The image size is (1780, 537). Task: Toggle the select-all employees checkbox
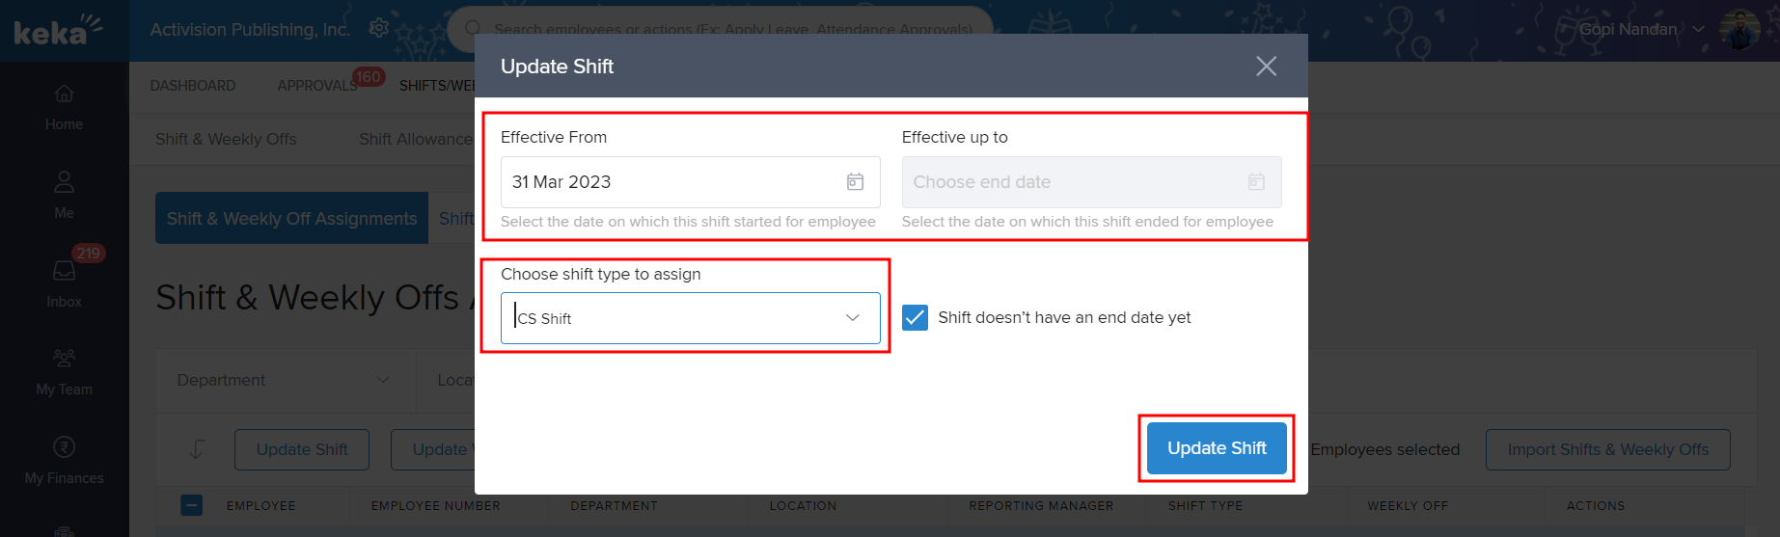(192, 505)
